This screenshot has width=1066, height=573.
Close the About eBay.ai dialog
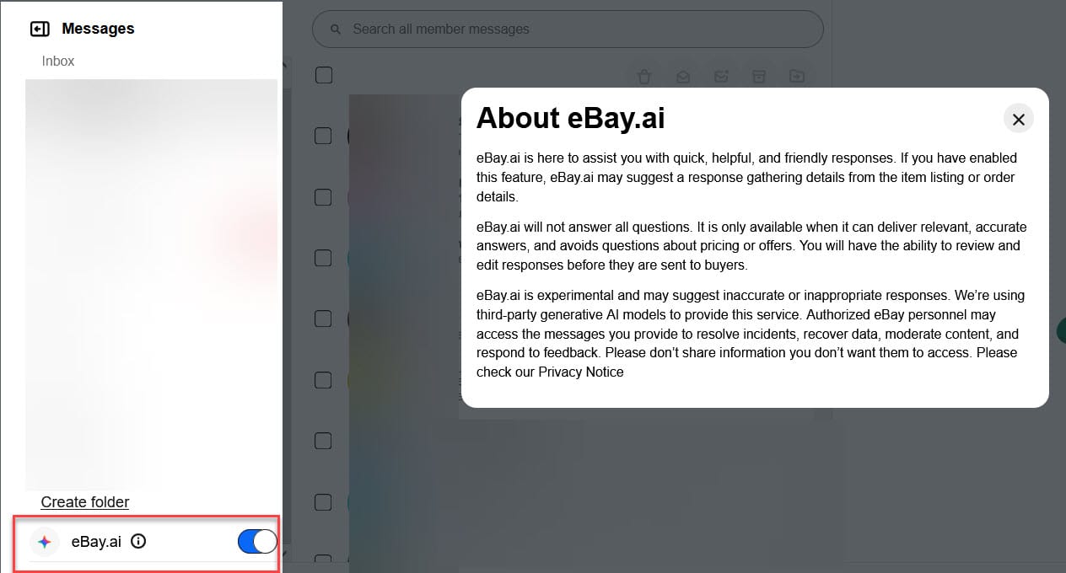click(x=1019, y=120)
